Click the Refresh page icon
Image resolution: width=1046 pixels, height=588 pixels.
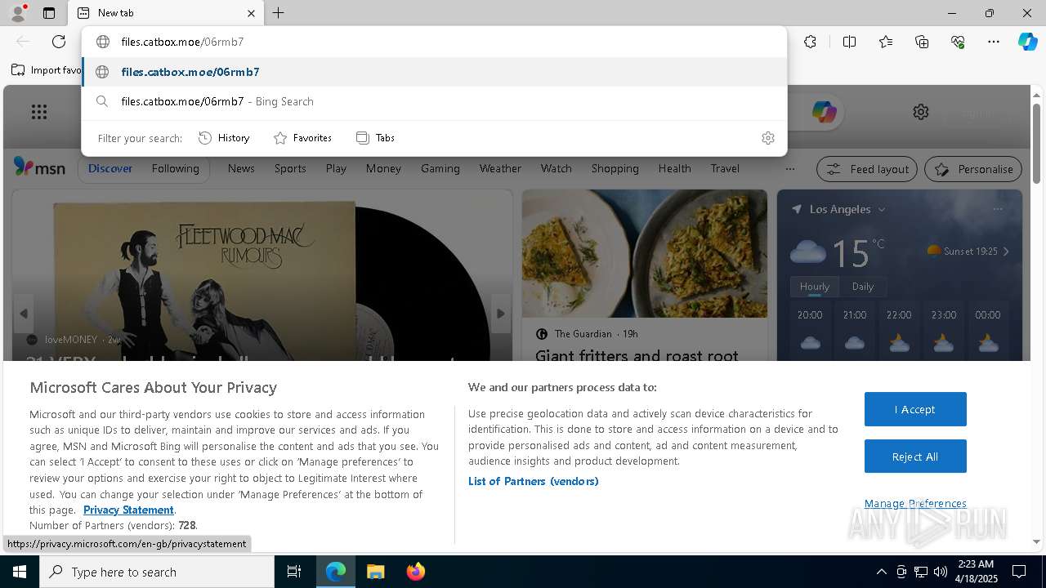59,42
